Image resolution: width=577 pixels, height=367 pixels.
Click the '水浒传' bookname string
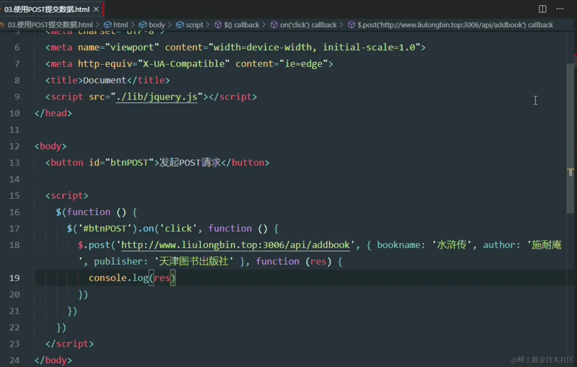tap(452, 245)
